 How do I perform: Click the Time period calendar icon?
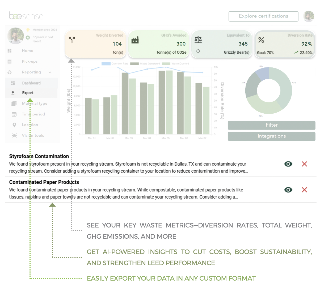click(14, 114)
